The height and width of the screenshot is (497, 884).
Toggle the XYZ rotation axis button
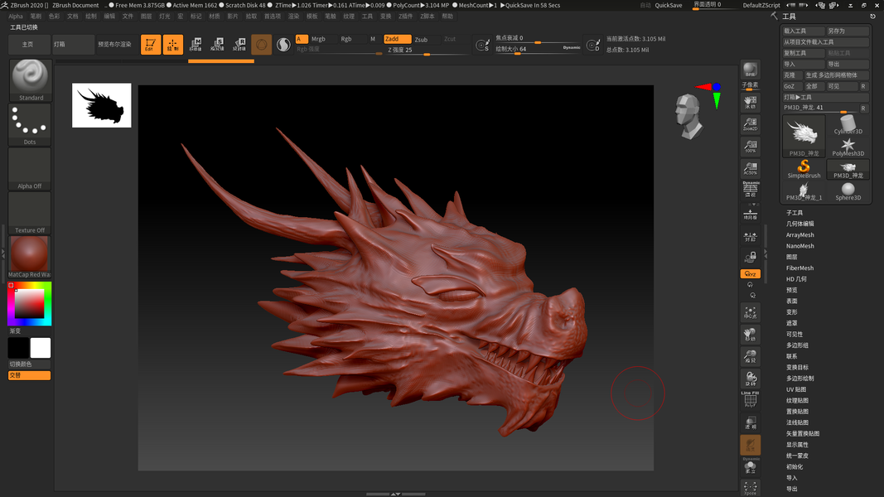click(x=750, y=273)
